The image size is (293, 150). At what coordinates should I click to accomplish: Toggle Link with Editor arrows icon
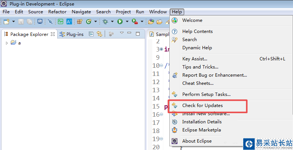pyautogui.click(x=100, y=34)
